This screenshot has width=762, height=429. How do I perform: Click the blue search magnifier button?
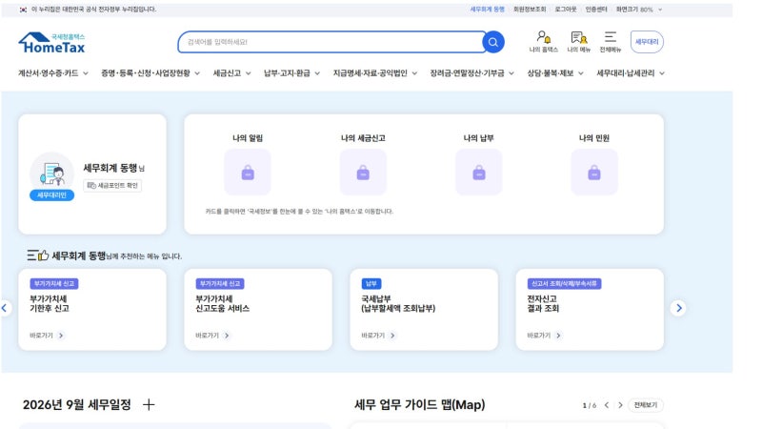pyautogui.click(x=493, y=42)
